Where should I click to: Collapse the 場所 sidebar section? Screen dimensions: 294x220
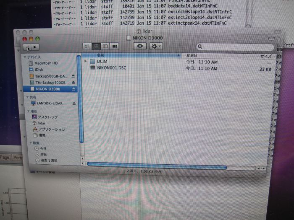29,111
